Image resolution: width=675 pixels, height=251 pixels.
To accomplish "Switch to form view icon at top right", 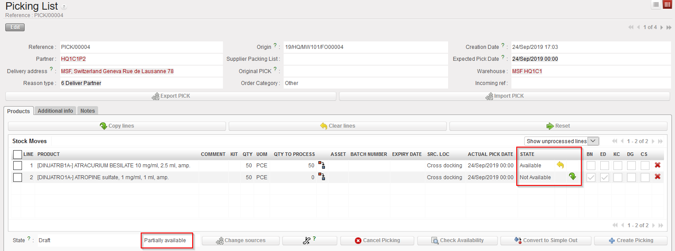I will point(667,5).
